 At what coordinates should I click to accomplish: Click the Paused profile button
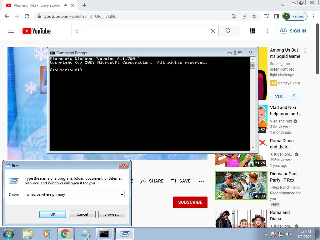click(295, 16)
